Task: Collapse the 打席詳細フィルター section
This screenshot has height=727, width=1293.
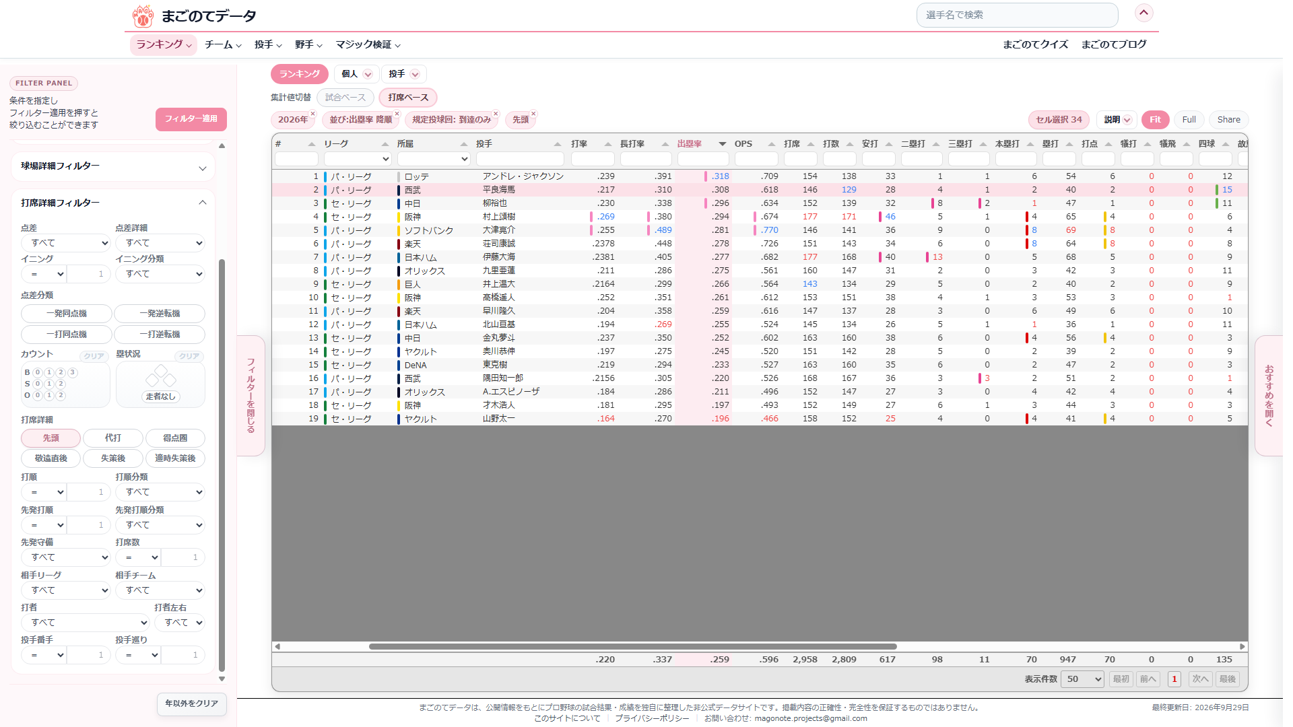Action: tap(113, 203)
